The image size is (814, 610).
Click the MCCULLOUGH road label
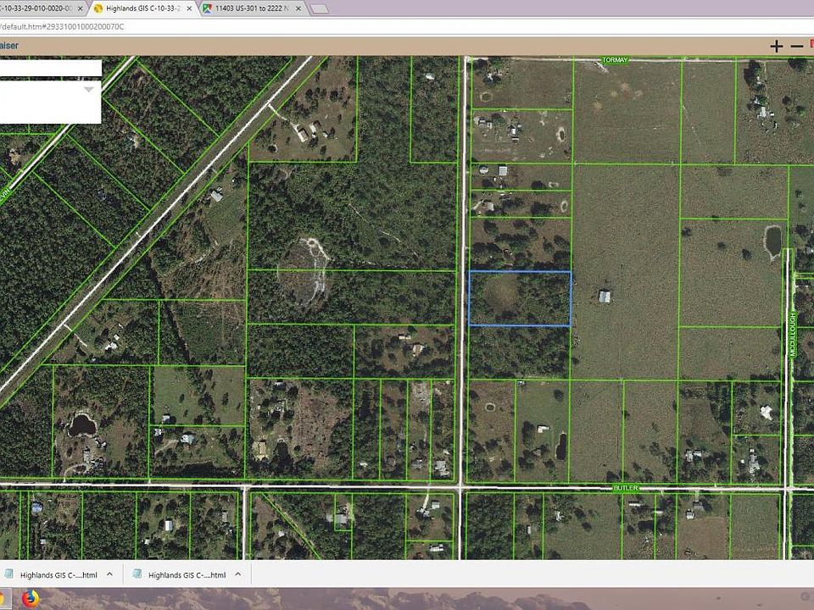coord(792,335)
